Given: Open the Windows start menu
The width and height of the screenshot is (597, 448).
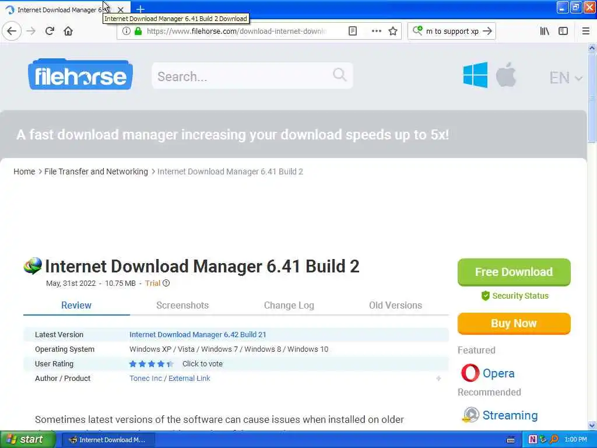Looking at the screenshot, I should [27, 440].
